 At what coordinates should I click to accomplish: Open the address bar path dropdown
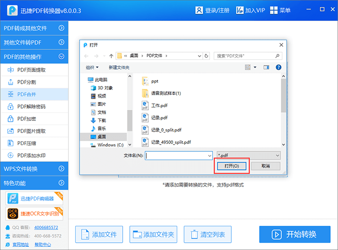(199, 56)
